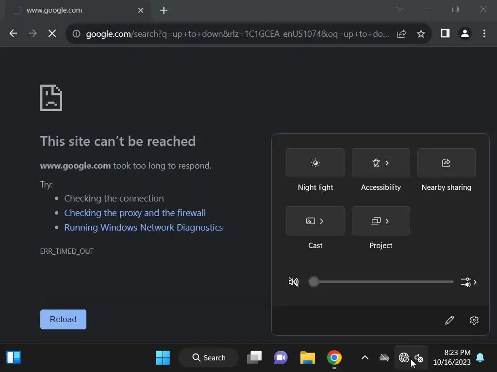Click the network globe tray icon
Viewport: 497px width, 372px height.
403,358
